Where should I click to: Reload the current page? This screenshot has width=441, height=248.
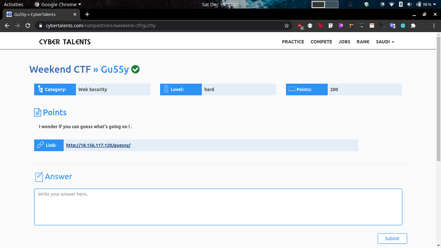[x=28, y=26]
